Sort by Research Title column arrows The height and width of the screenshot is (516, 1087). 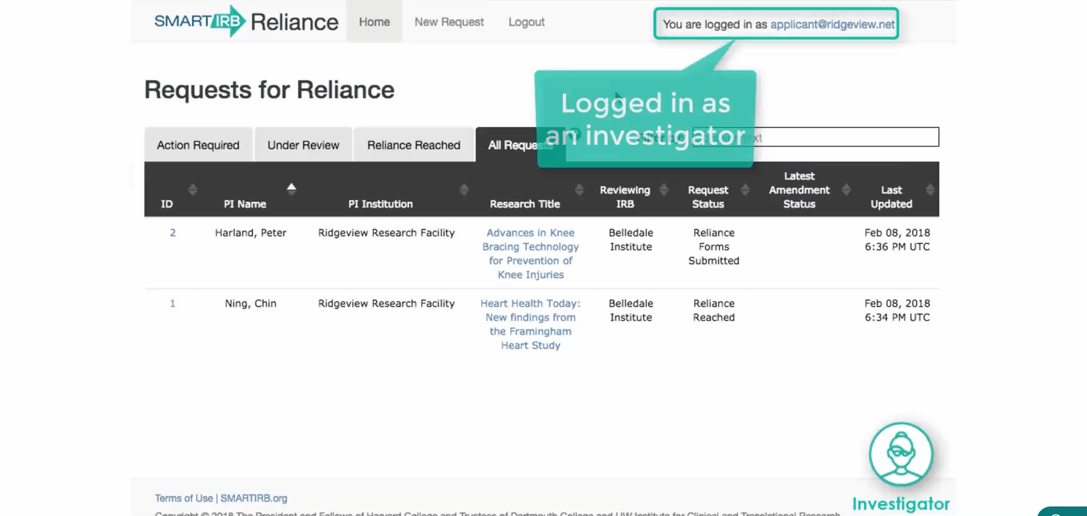[x=579, y=190]
